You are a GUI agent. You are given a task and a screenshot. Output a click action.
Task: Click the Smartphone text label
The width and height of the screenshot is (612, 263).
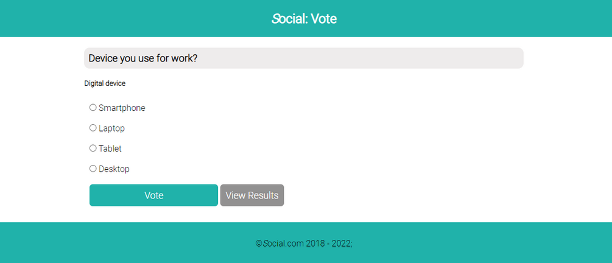click(122, 108)
